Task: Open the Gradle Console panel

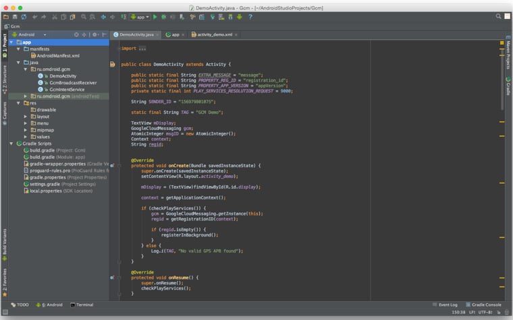Action: pos(483,305)
